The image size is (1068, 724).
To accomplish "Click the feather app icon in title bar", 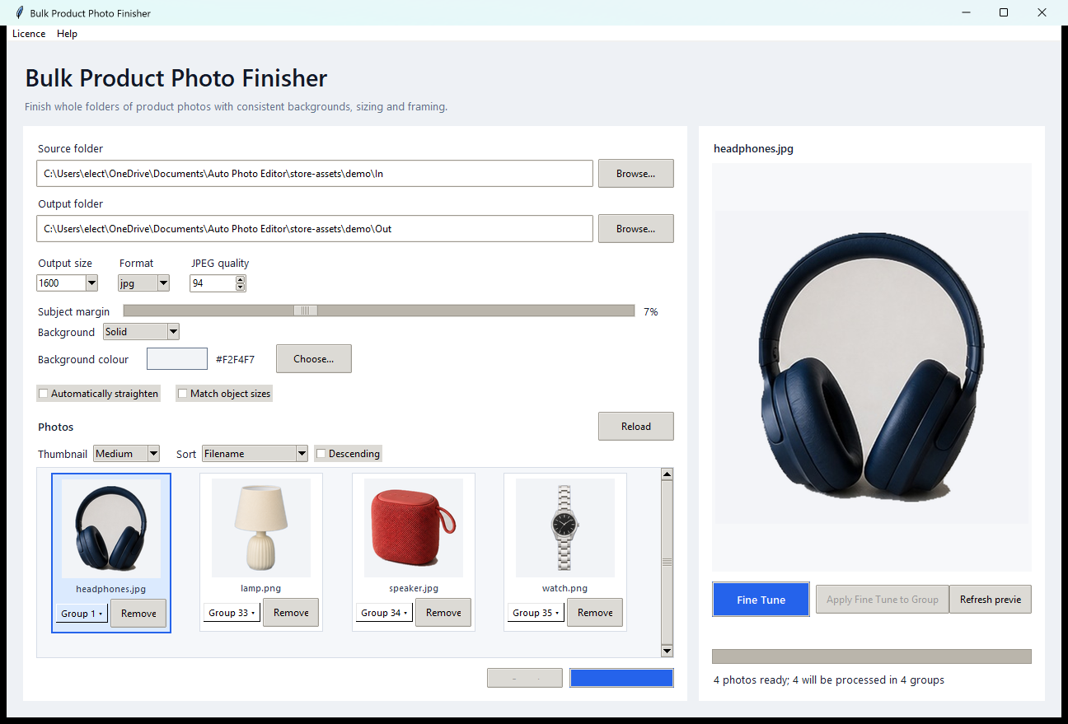I will (20, 13).
